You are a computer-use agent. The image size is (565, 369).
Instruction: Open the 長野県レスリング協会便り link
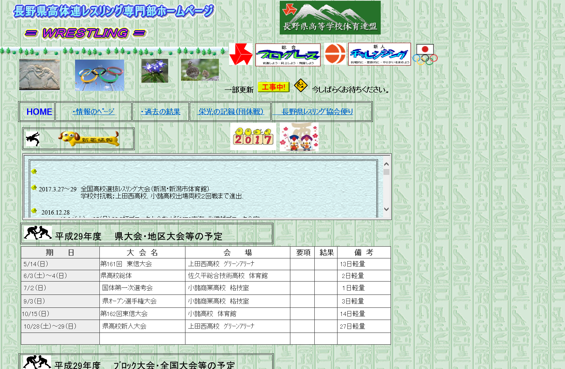coord(317,112)
